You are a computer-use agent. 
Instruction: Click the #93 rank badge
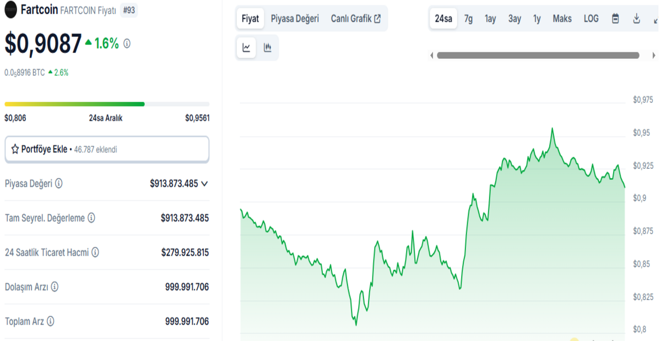click(128, 9)
